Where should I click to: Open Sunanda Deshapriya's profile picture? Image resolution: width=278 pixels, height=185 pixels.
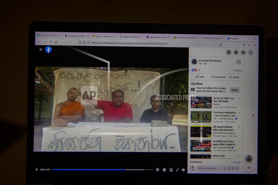194,62
